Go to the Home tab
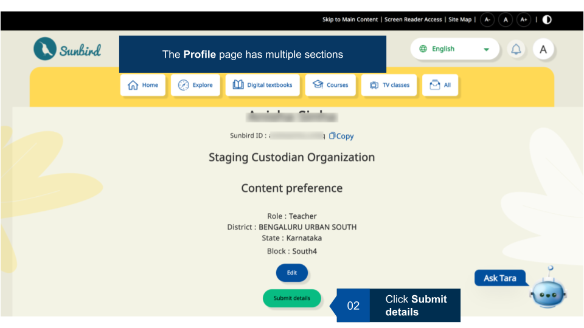The image size is (584, 328). [143, 85]
